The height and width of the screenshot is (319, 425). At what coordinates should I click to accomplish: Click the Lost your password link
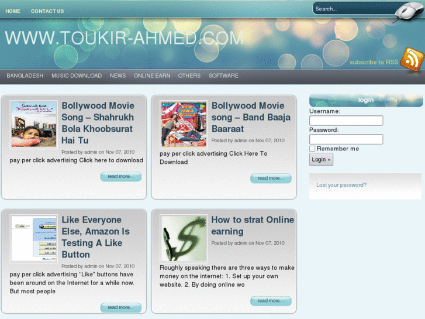coord(341,185)
